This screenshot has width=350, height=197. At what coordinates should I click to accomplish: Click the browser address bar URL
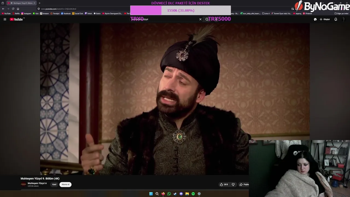[x=59, y=9]
